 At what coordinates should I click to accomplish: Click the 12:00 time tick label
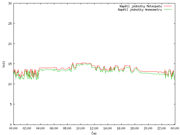[94, 128]
